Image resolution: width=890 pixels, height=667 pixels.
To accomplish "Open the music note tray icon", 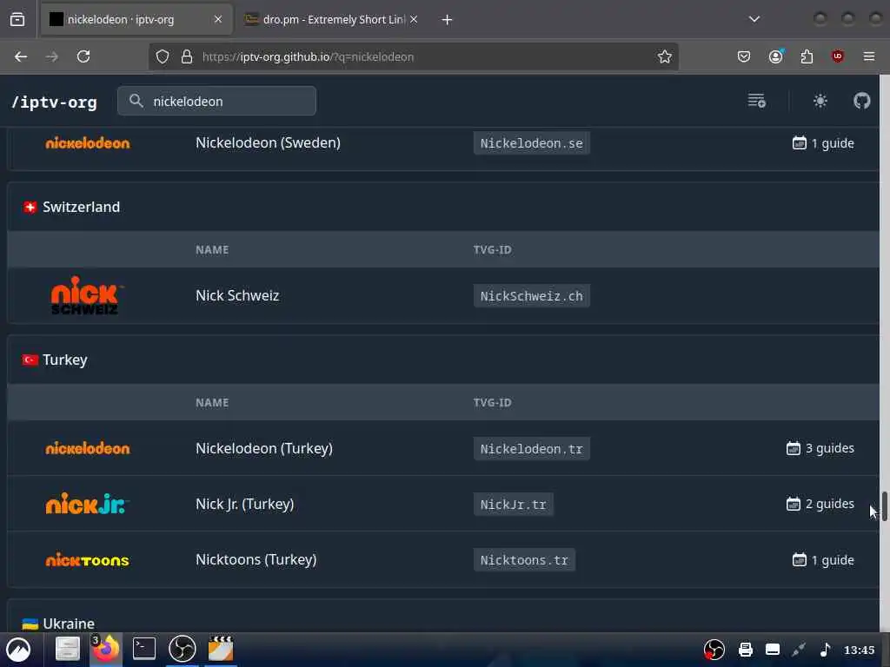I will (x=826, y=650).
